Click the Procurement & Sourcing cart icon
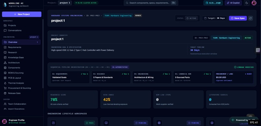 click(5, 88)
